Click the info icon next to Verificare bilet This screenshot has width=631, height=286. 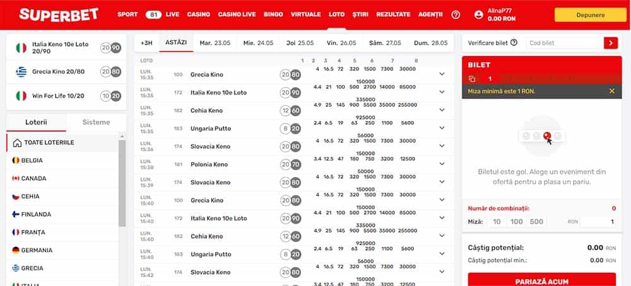[514, 43]
